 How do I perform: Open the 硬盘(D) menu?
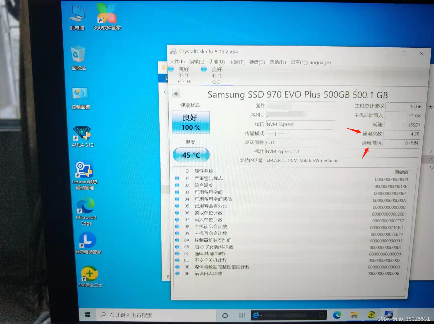click(x=257, y=62)
